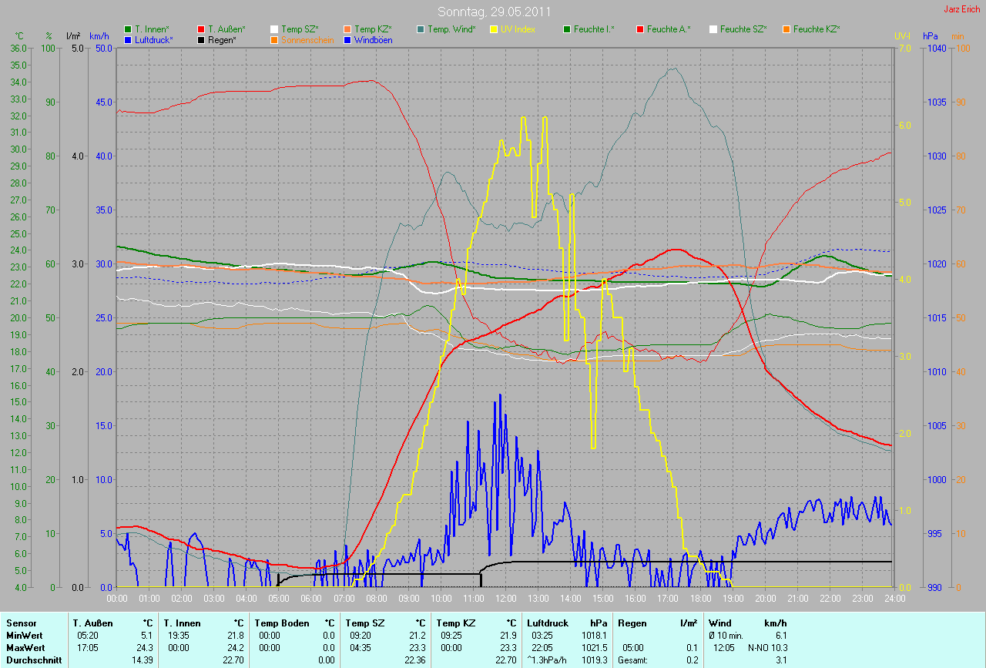Click the white Feuchte SZ legend square
The image size is (986, 668).
(713, 29)
